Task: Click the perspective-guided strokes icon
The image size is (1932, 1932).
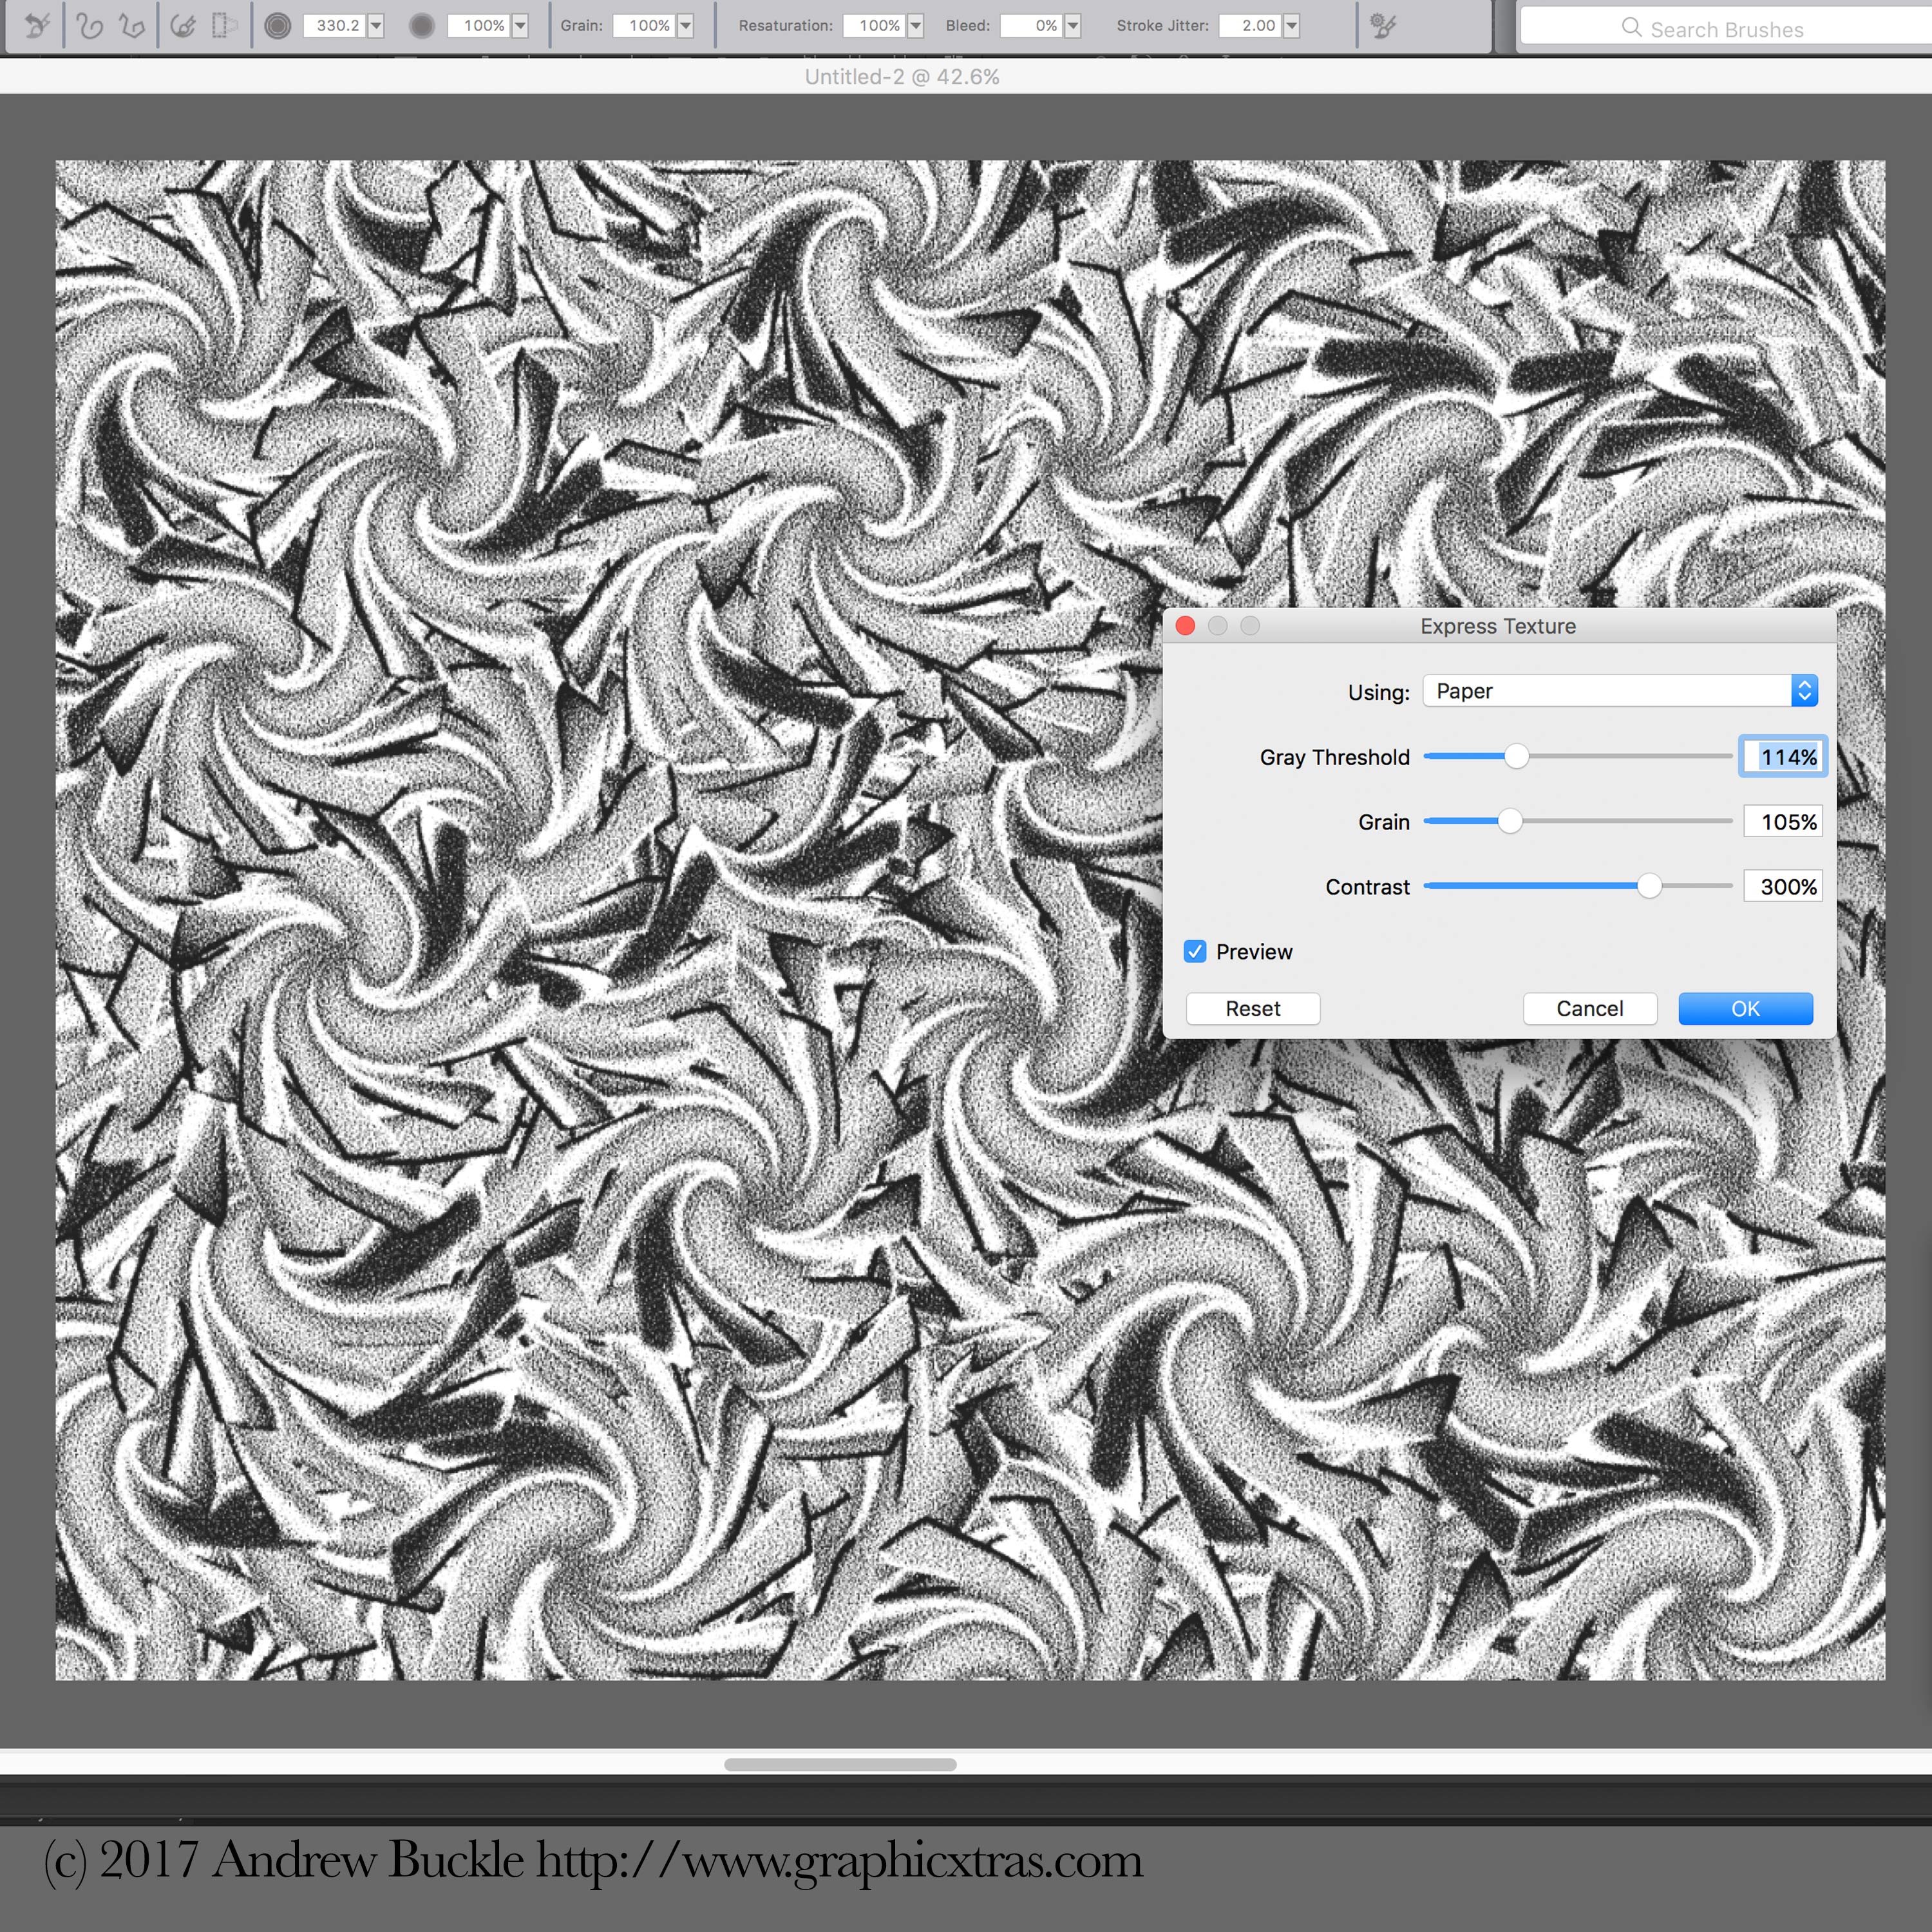Action: (x=224, y=25)
